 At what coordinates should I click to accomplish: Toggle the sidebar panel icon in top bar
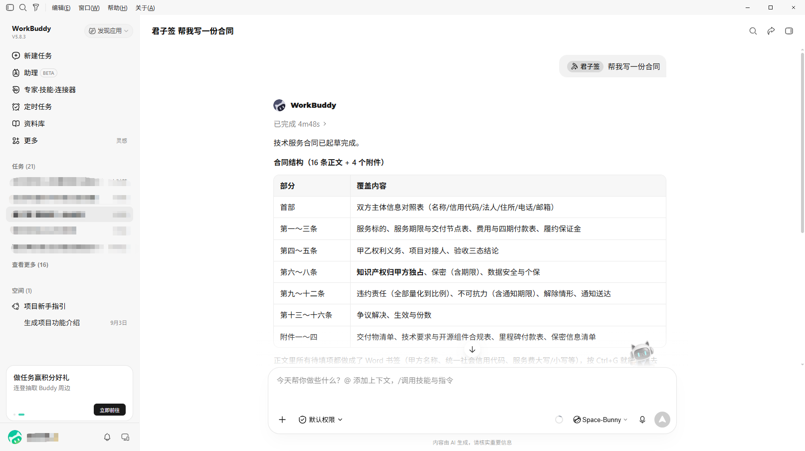click(10, 7)
